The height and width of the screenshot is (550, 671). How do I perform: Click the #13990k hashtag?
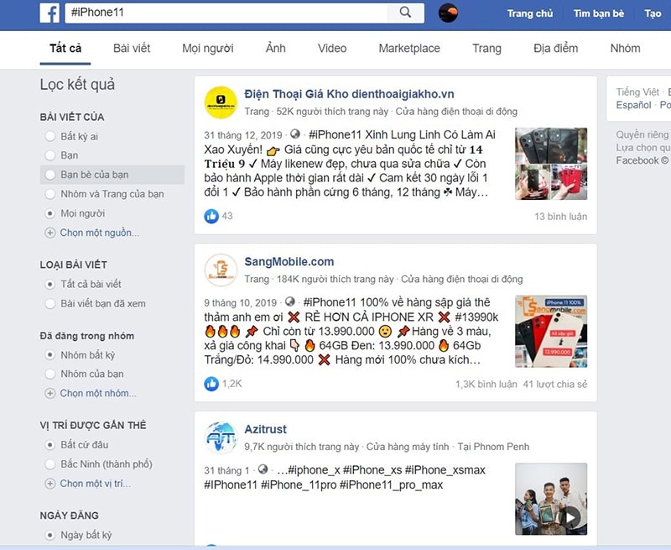[x=476, y=317]
